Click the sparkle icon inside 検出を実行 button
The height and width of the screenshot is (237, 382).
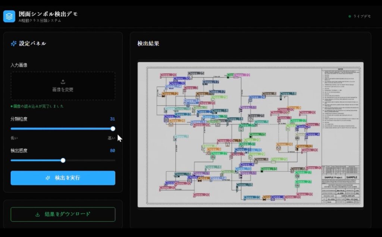click(x=48, y=178)
